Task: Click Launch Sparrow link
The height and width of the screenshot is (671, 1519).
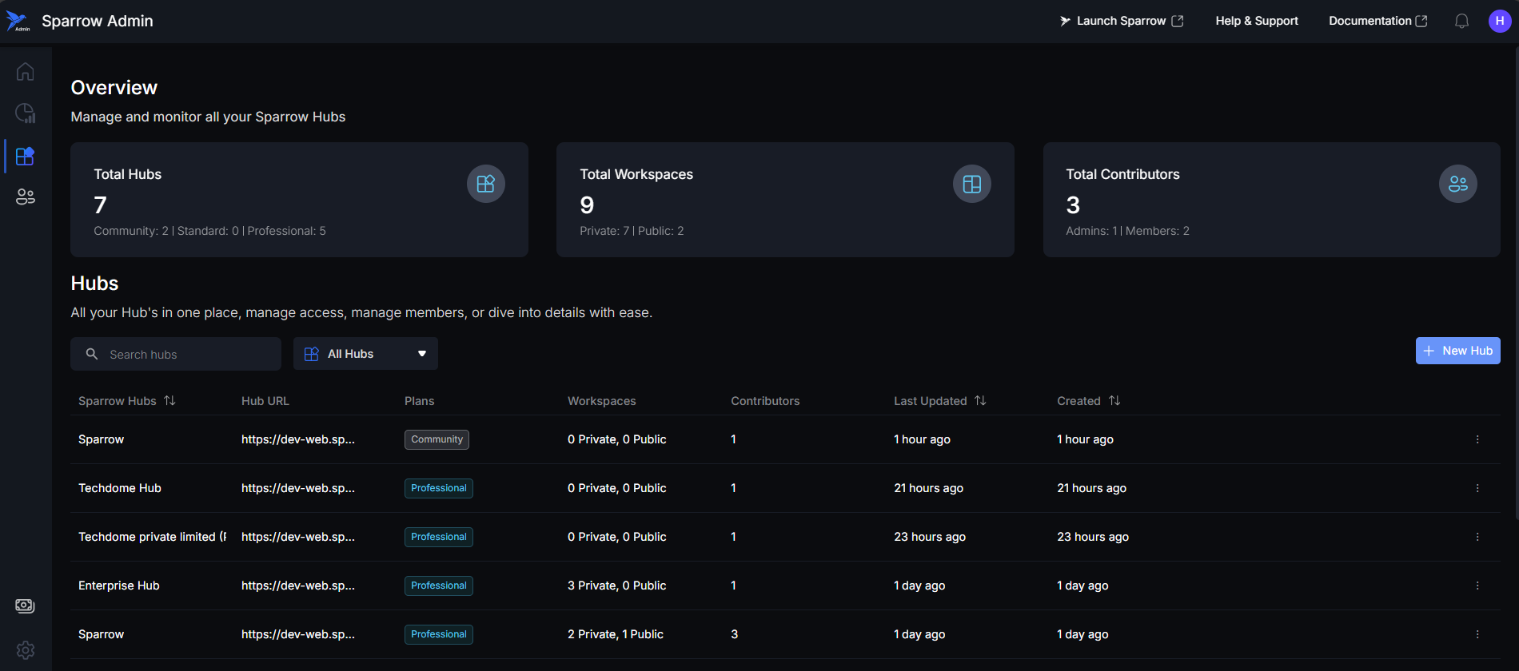Action: 1121,22
